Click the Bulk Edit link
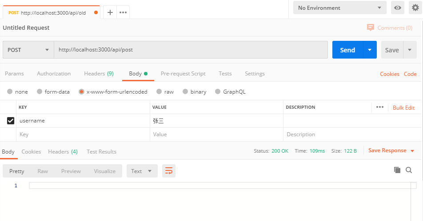423x221 pixels. pos(403,107)
